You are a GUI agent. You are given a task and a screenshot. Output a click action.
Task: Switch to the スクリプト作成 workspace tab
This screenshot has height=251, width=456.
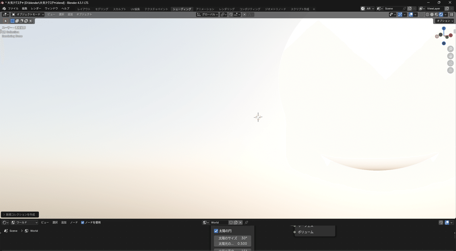tap(300, 9)
